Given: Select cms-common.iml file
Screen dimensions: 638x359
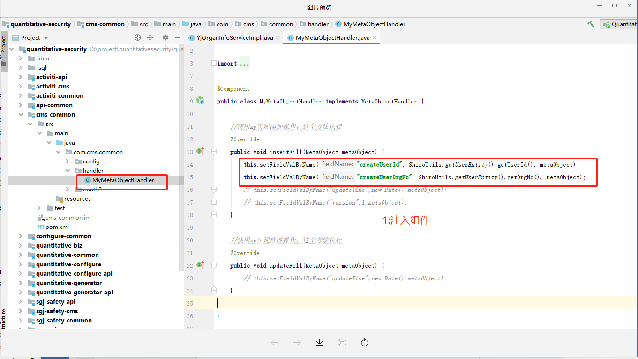Looking at the screenshot, I should coord(65,218).
